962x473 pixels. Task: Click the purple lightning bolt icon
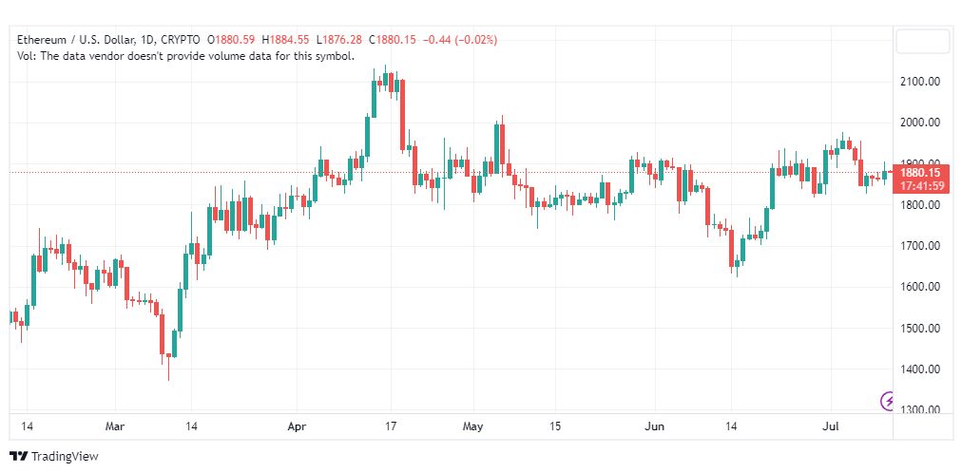coord(888,402)
